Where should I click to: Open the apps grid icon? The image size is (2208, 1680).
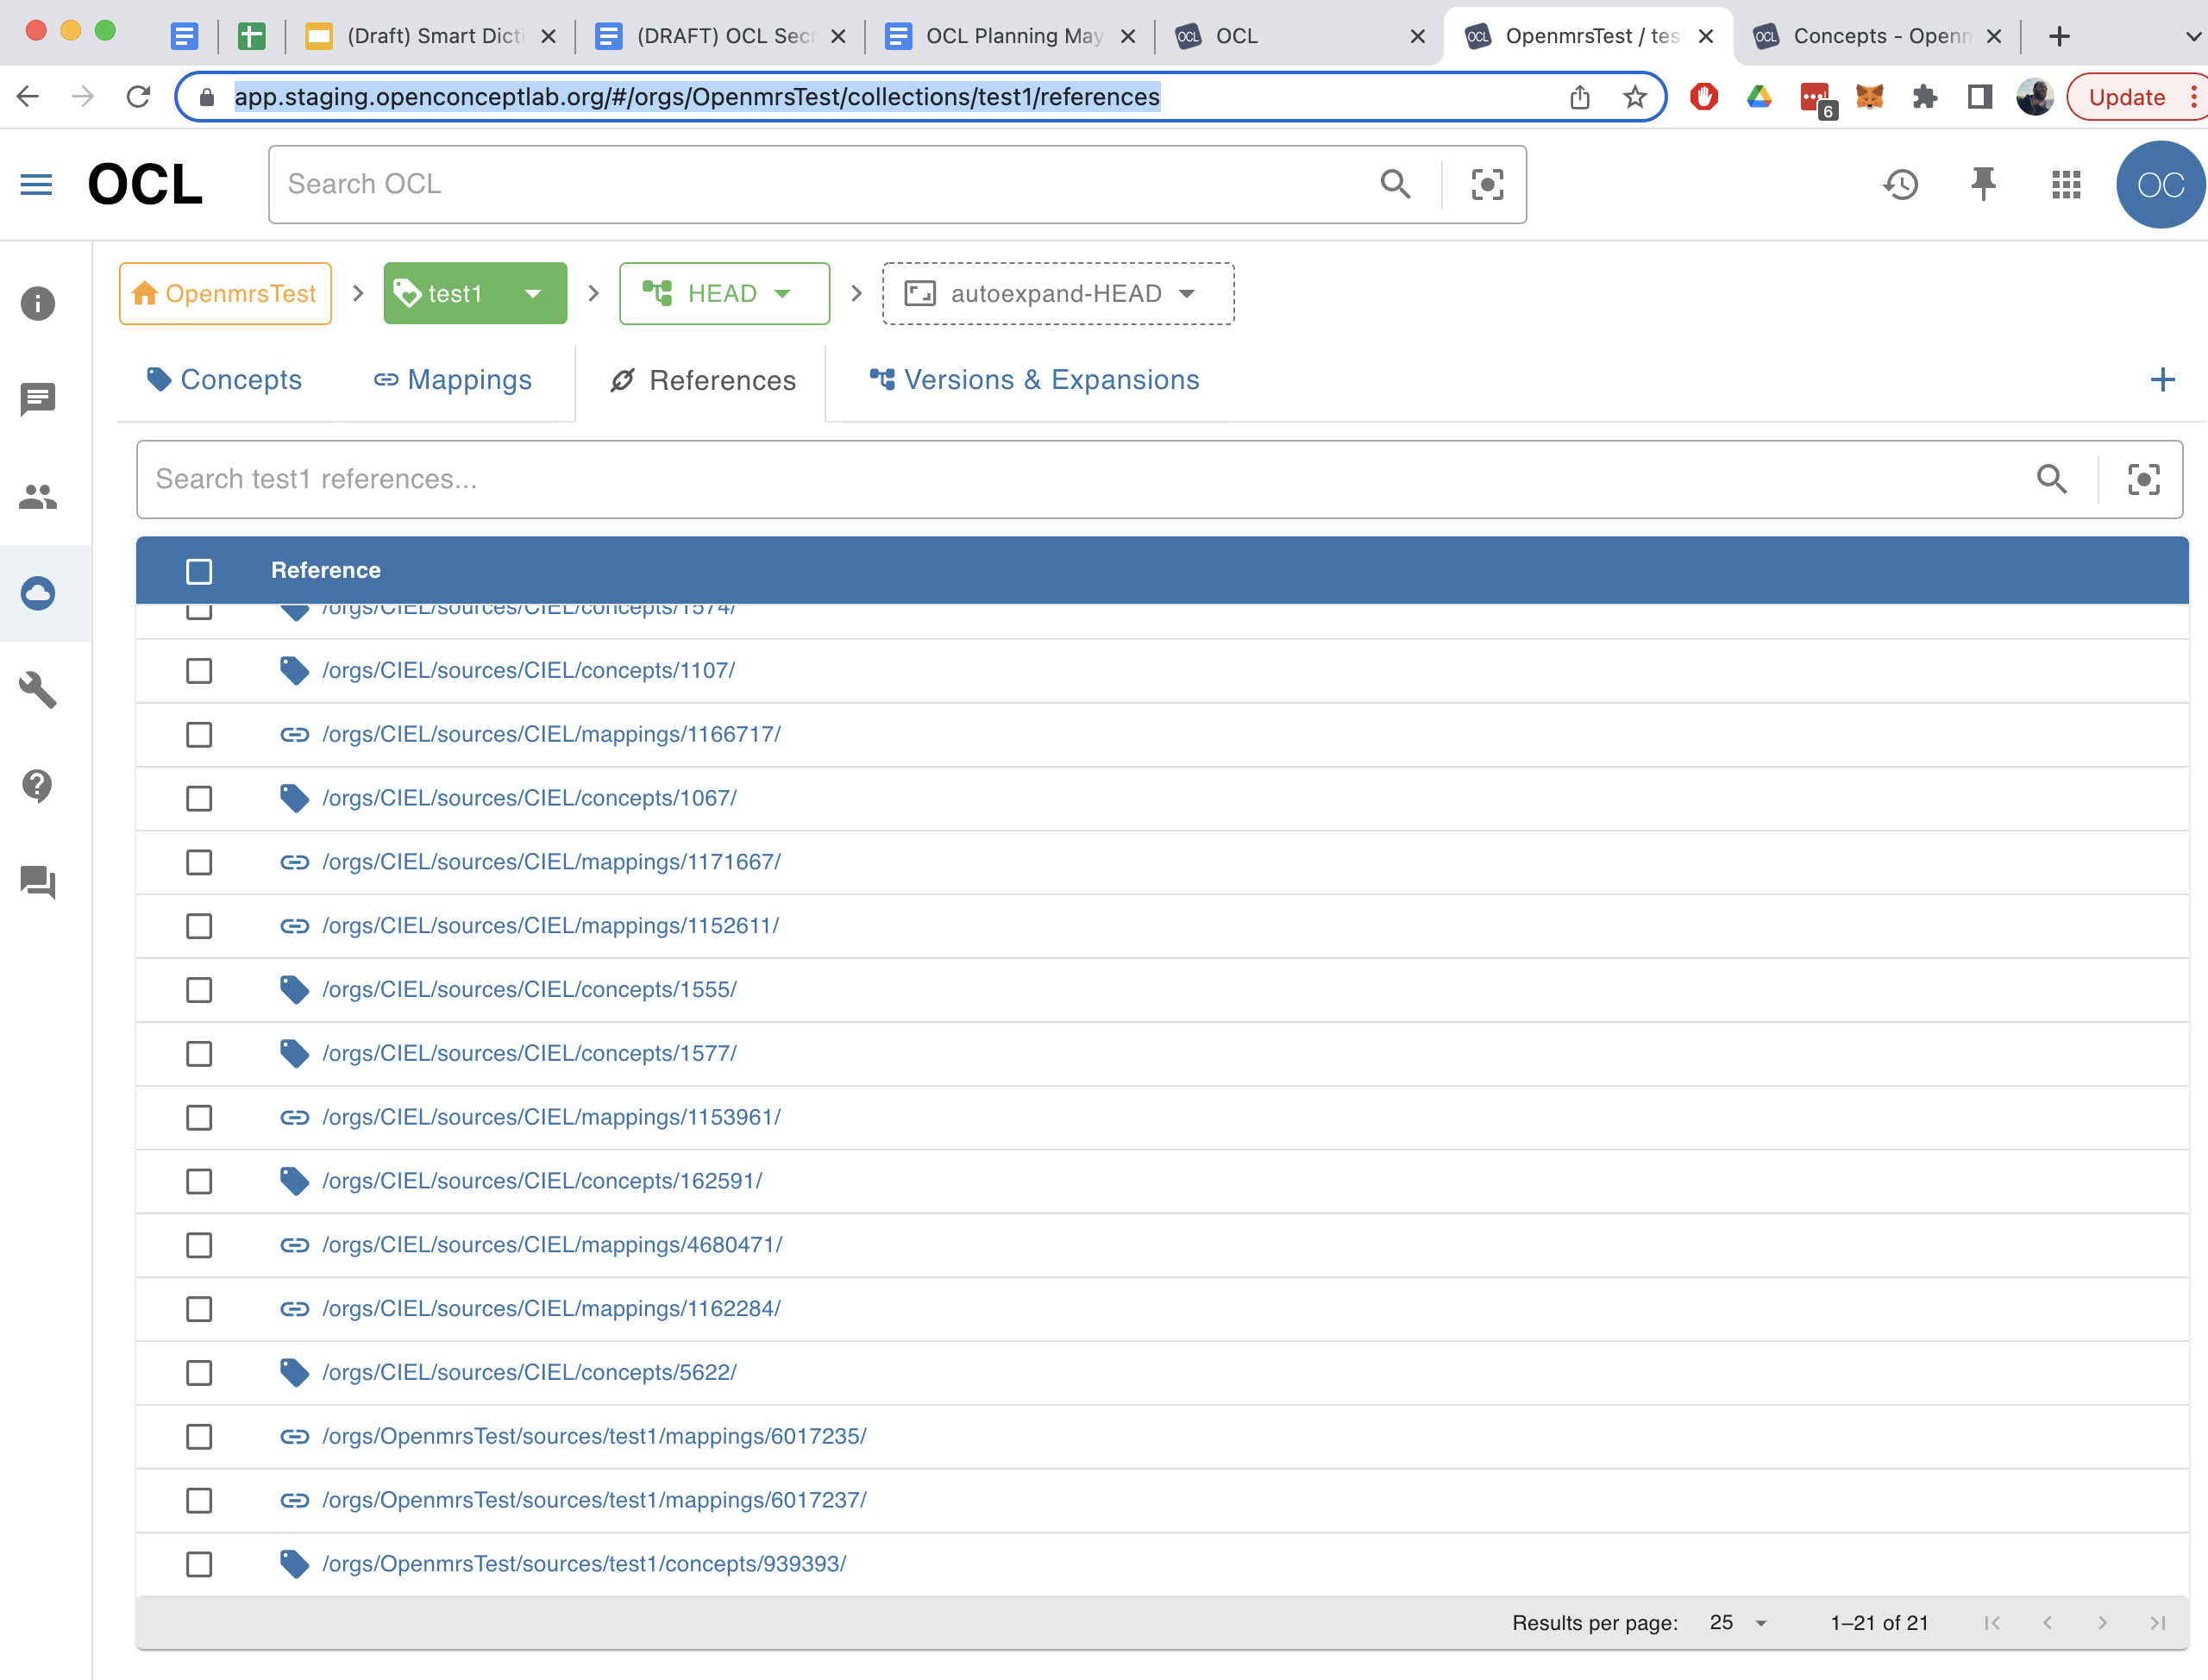click(2066, 184)
